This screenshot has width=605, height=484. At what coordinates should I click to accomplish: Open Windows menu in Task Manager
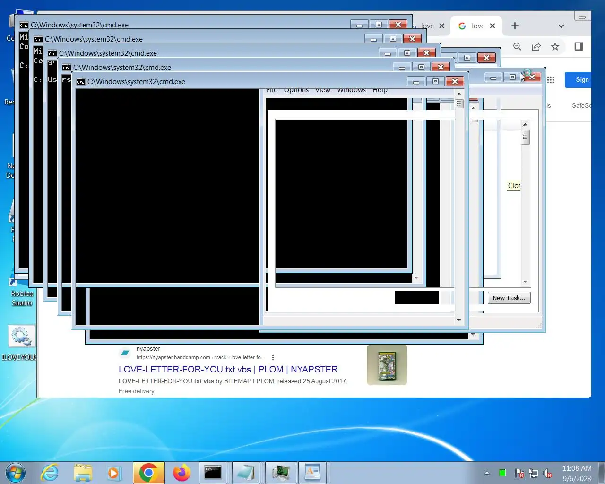[x=351, y=90]
